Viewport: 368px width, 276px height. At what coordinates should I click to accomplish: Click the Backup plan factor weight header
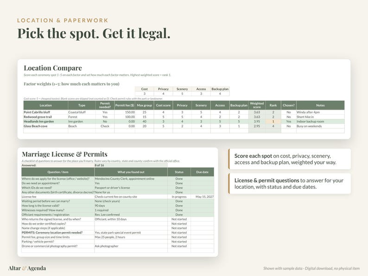(x=220, y=89)
